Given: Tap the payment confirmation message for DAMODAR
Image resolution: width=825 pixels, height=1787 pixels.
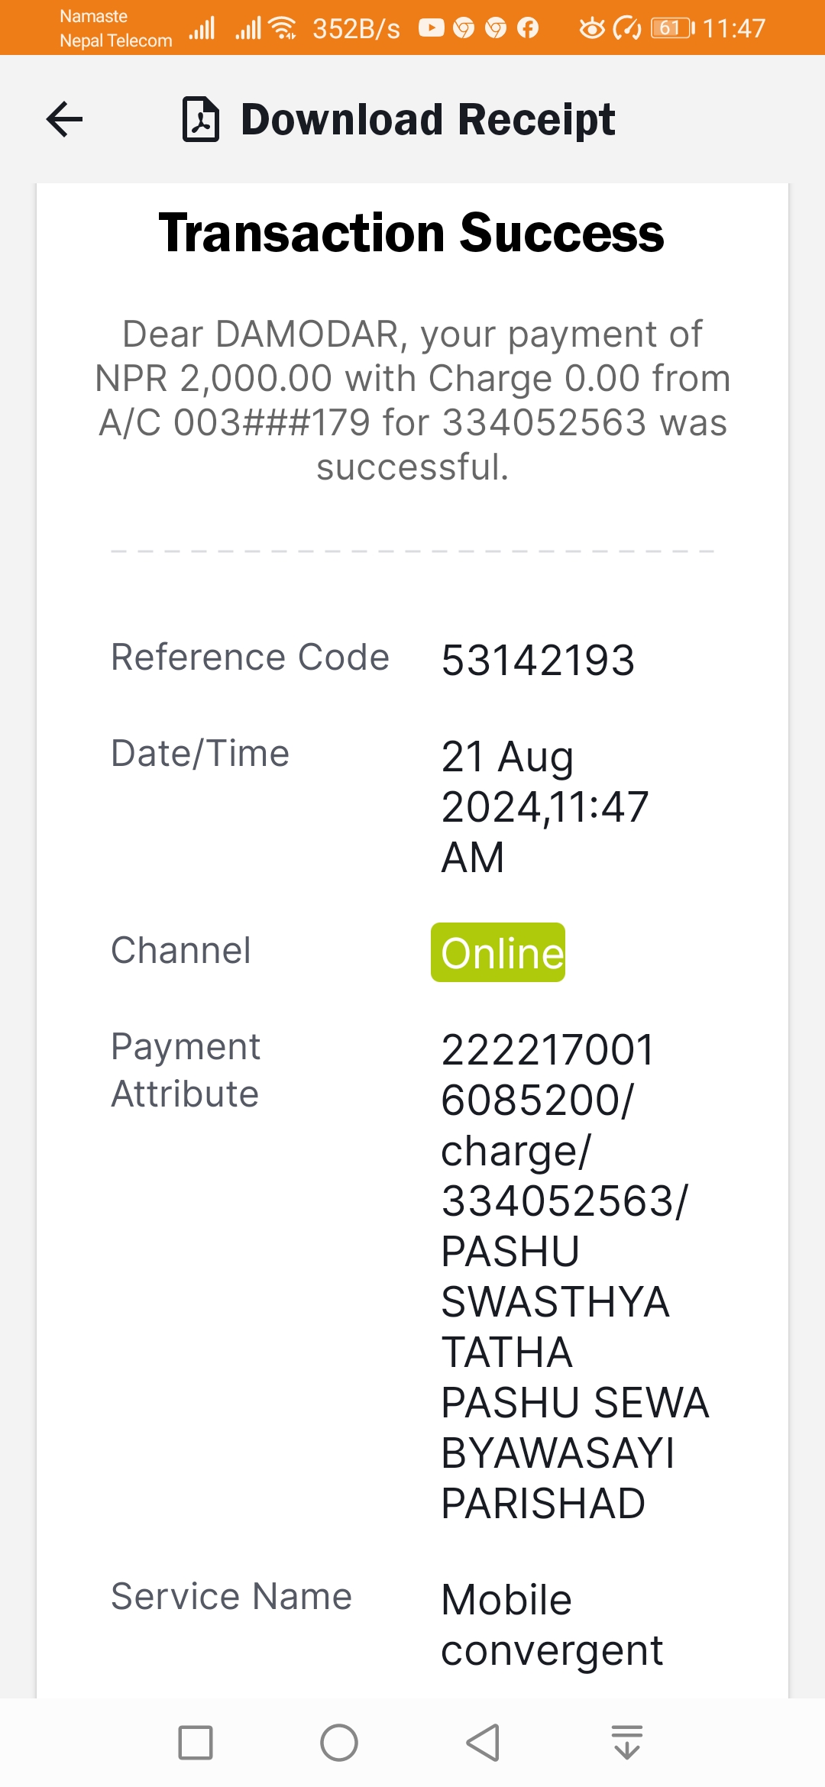Looking at the screenshot, I should [x=412, y=400].
